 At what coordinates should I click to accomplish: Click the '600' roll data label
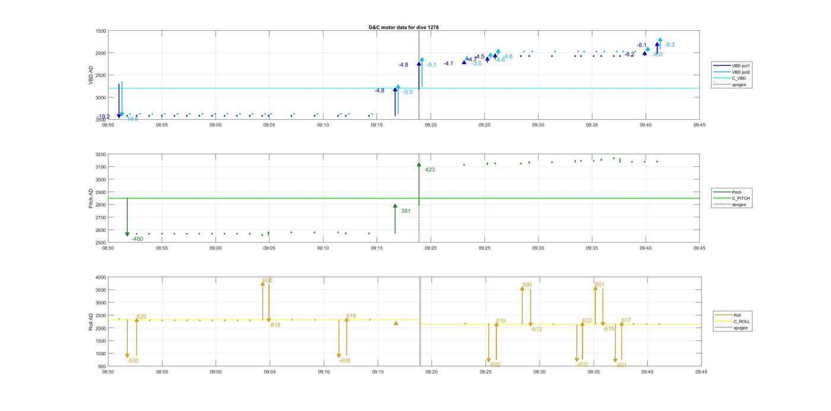[x=267, y=281]
